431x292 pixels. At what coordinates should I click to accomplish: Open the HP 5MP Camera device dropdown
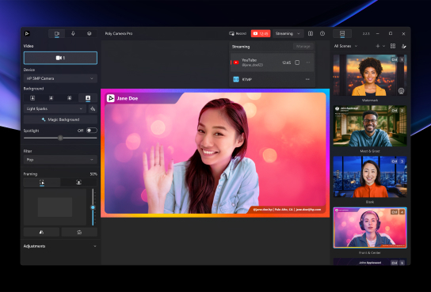60,78
